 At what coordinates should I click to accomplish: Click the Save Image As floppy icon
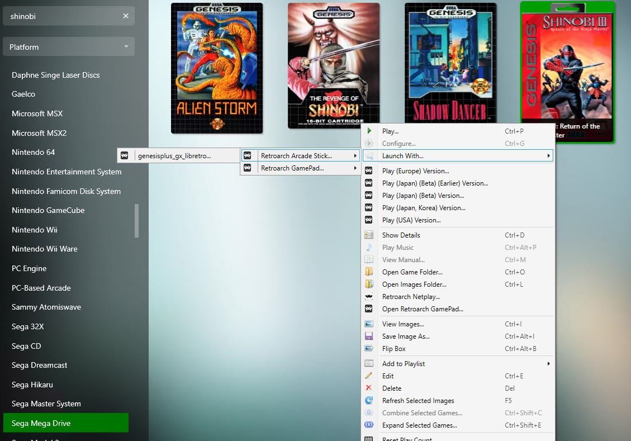tap(369, 336)
